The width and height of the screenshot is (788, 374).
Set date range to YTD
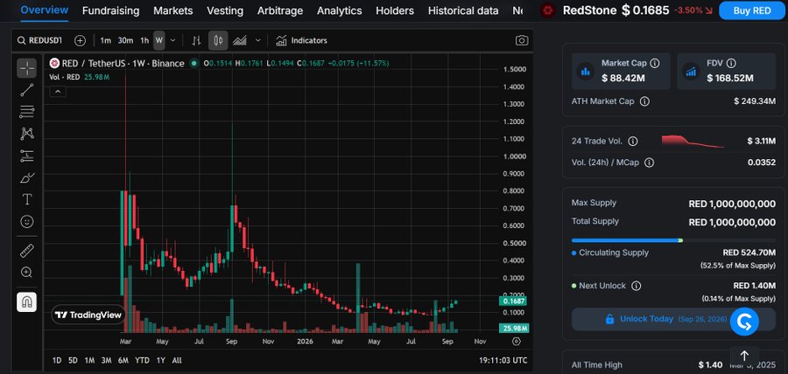(x=143, y=360)
